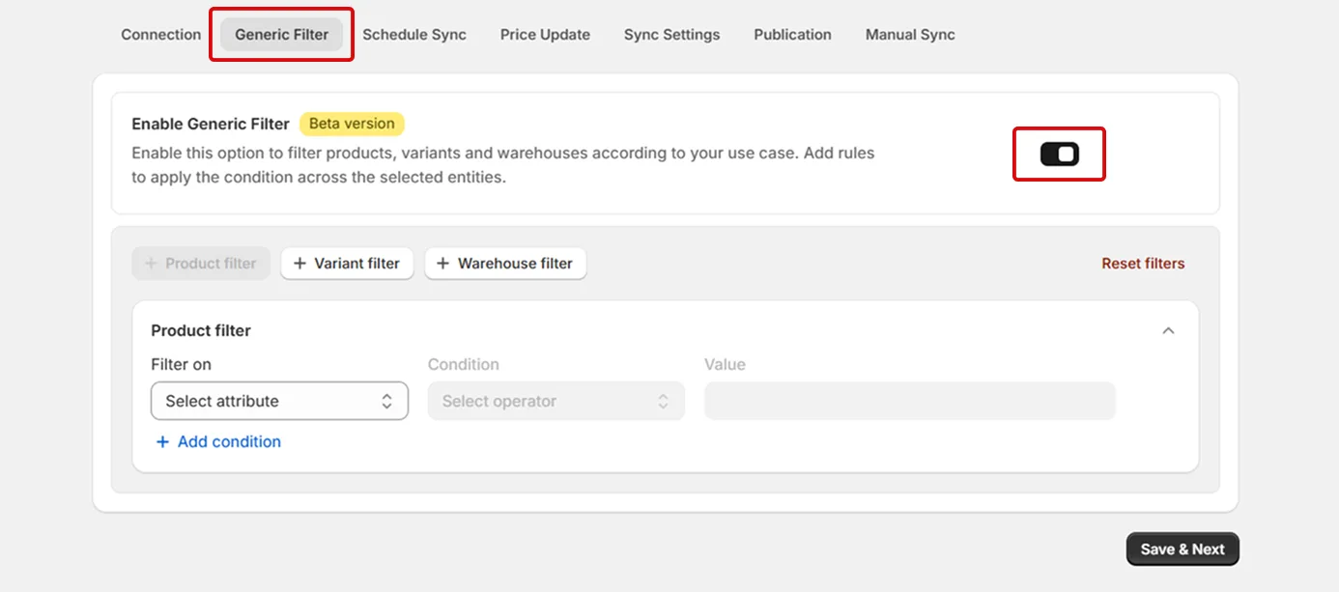This screenshot has width=1339, height=592.
Task: Open the Generic Filter tab
Action: 282,35
